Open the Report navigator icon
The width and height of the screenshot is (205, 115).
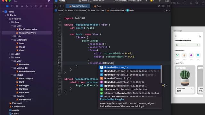pos(46,6)
